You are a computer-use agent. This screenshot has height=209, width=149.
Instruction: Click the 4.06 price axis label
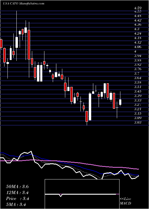click(x=138, y=47)
